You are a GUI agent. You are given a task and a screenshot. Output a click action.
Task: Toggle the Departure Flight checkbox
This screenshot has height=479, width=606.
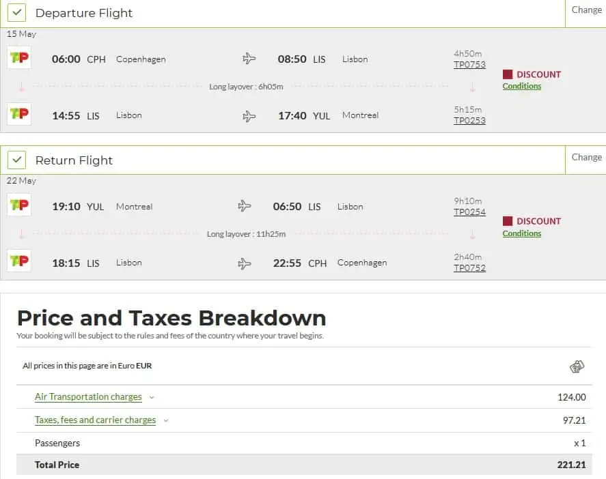point(17,12)
